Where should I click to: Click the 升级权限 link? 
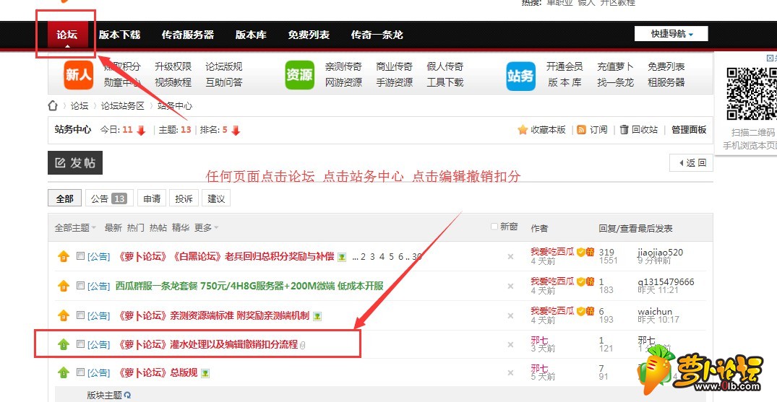(x=173, y=66)
